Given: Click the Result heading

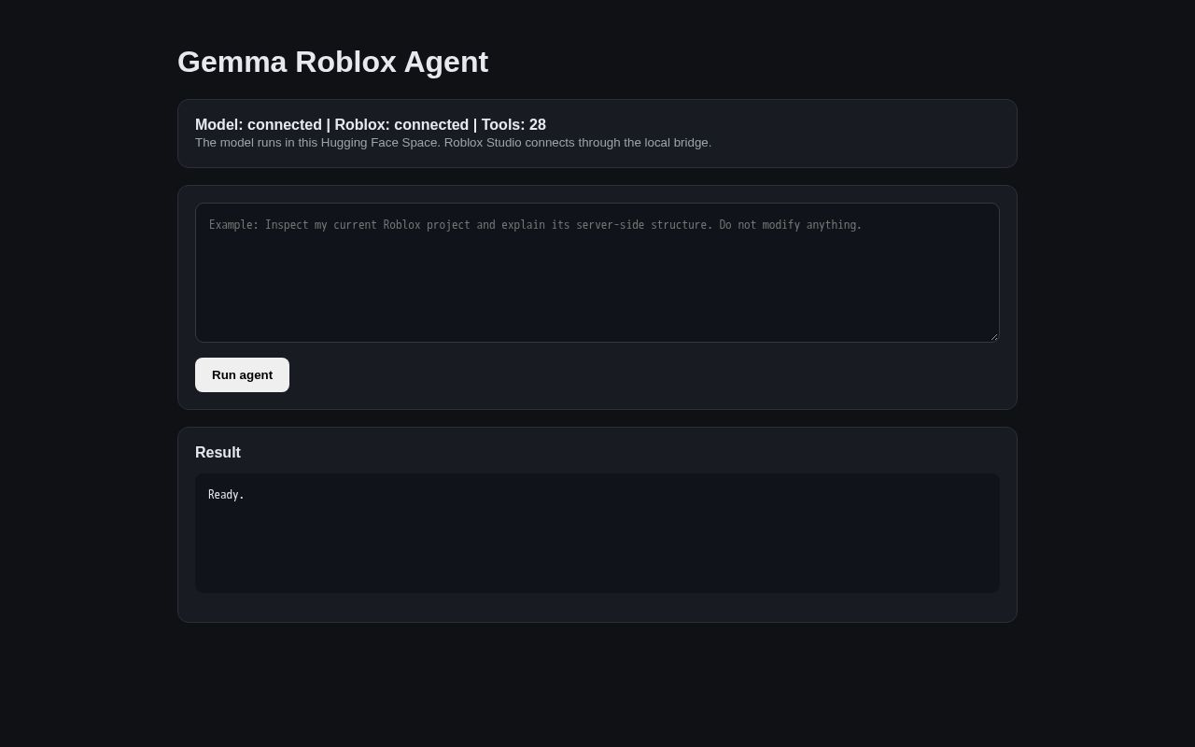Looking at the screenshot, I should (x=218, y=452).
